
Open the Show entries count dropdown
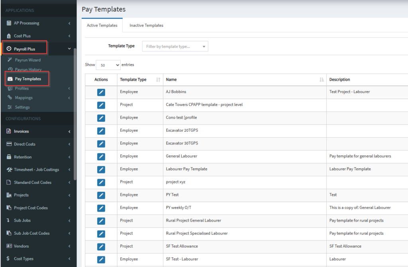tap(108, 65)
